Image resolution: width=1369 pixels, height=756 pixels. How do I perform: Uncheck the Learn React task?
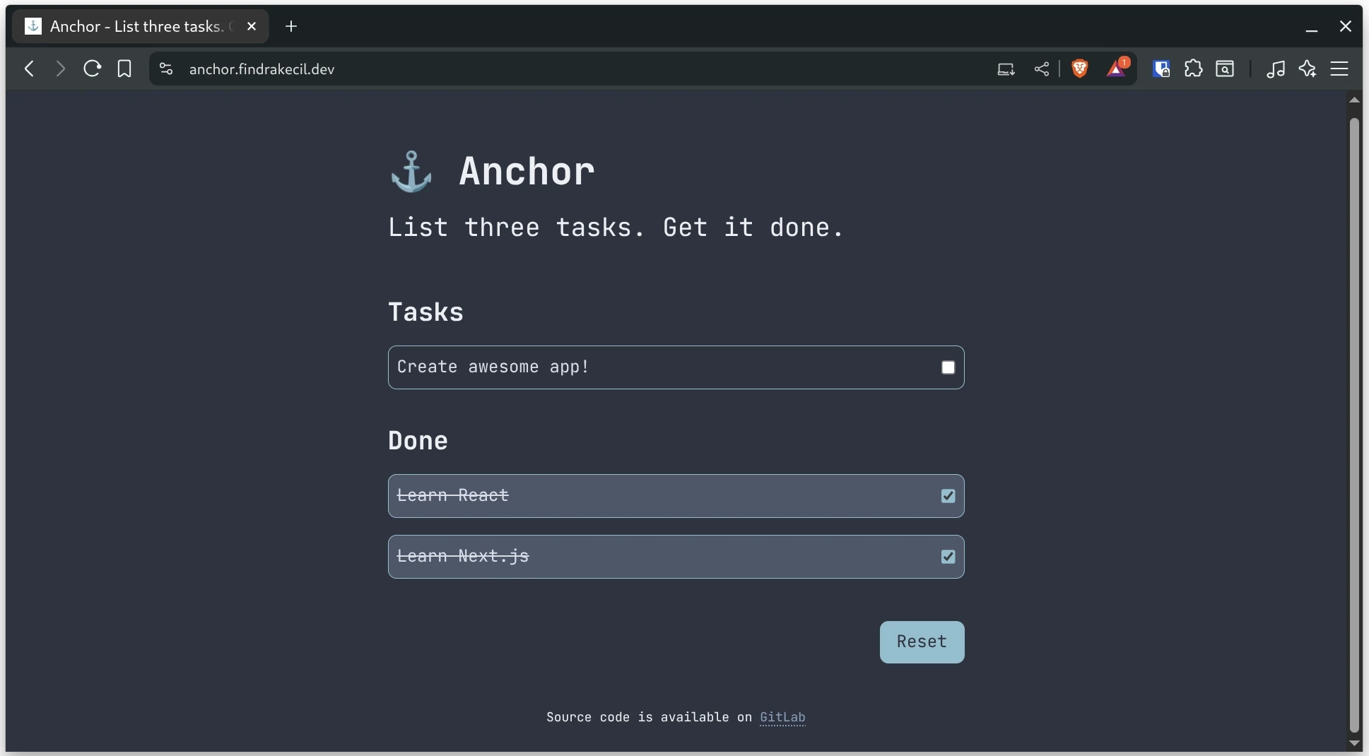click(x=948, y=496)
